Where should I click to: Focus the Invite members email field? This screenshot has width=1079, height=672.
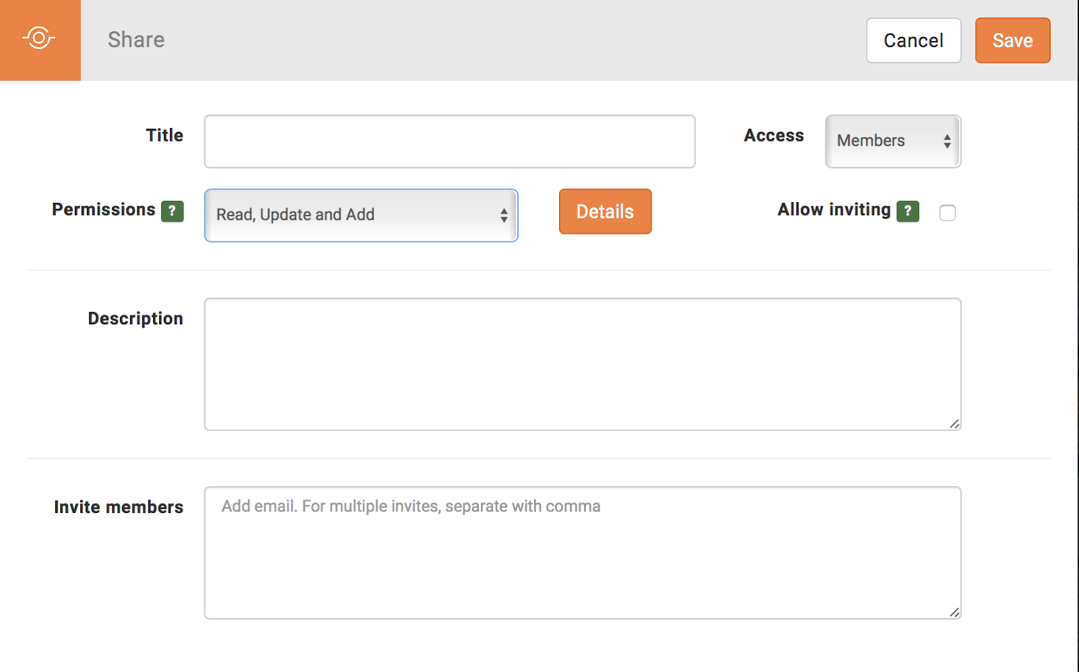point(583,553)
